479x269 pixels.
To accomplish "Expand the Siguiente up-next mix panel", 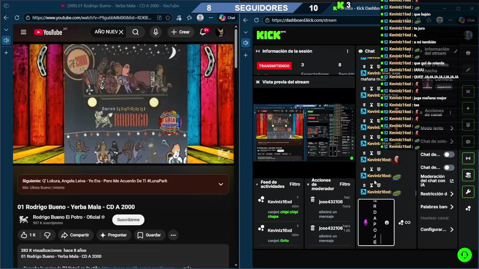I will [221, 184].
